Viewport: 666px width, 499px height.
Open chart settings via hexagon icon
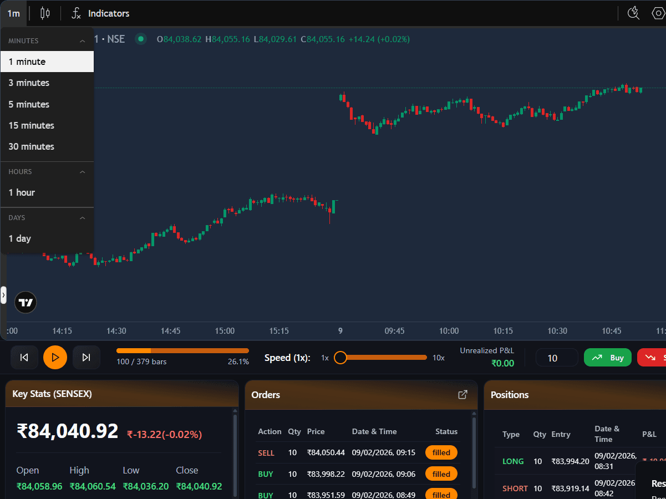pos(659,13)
